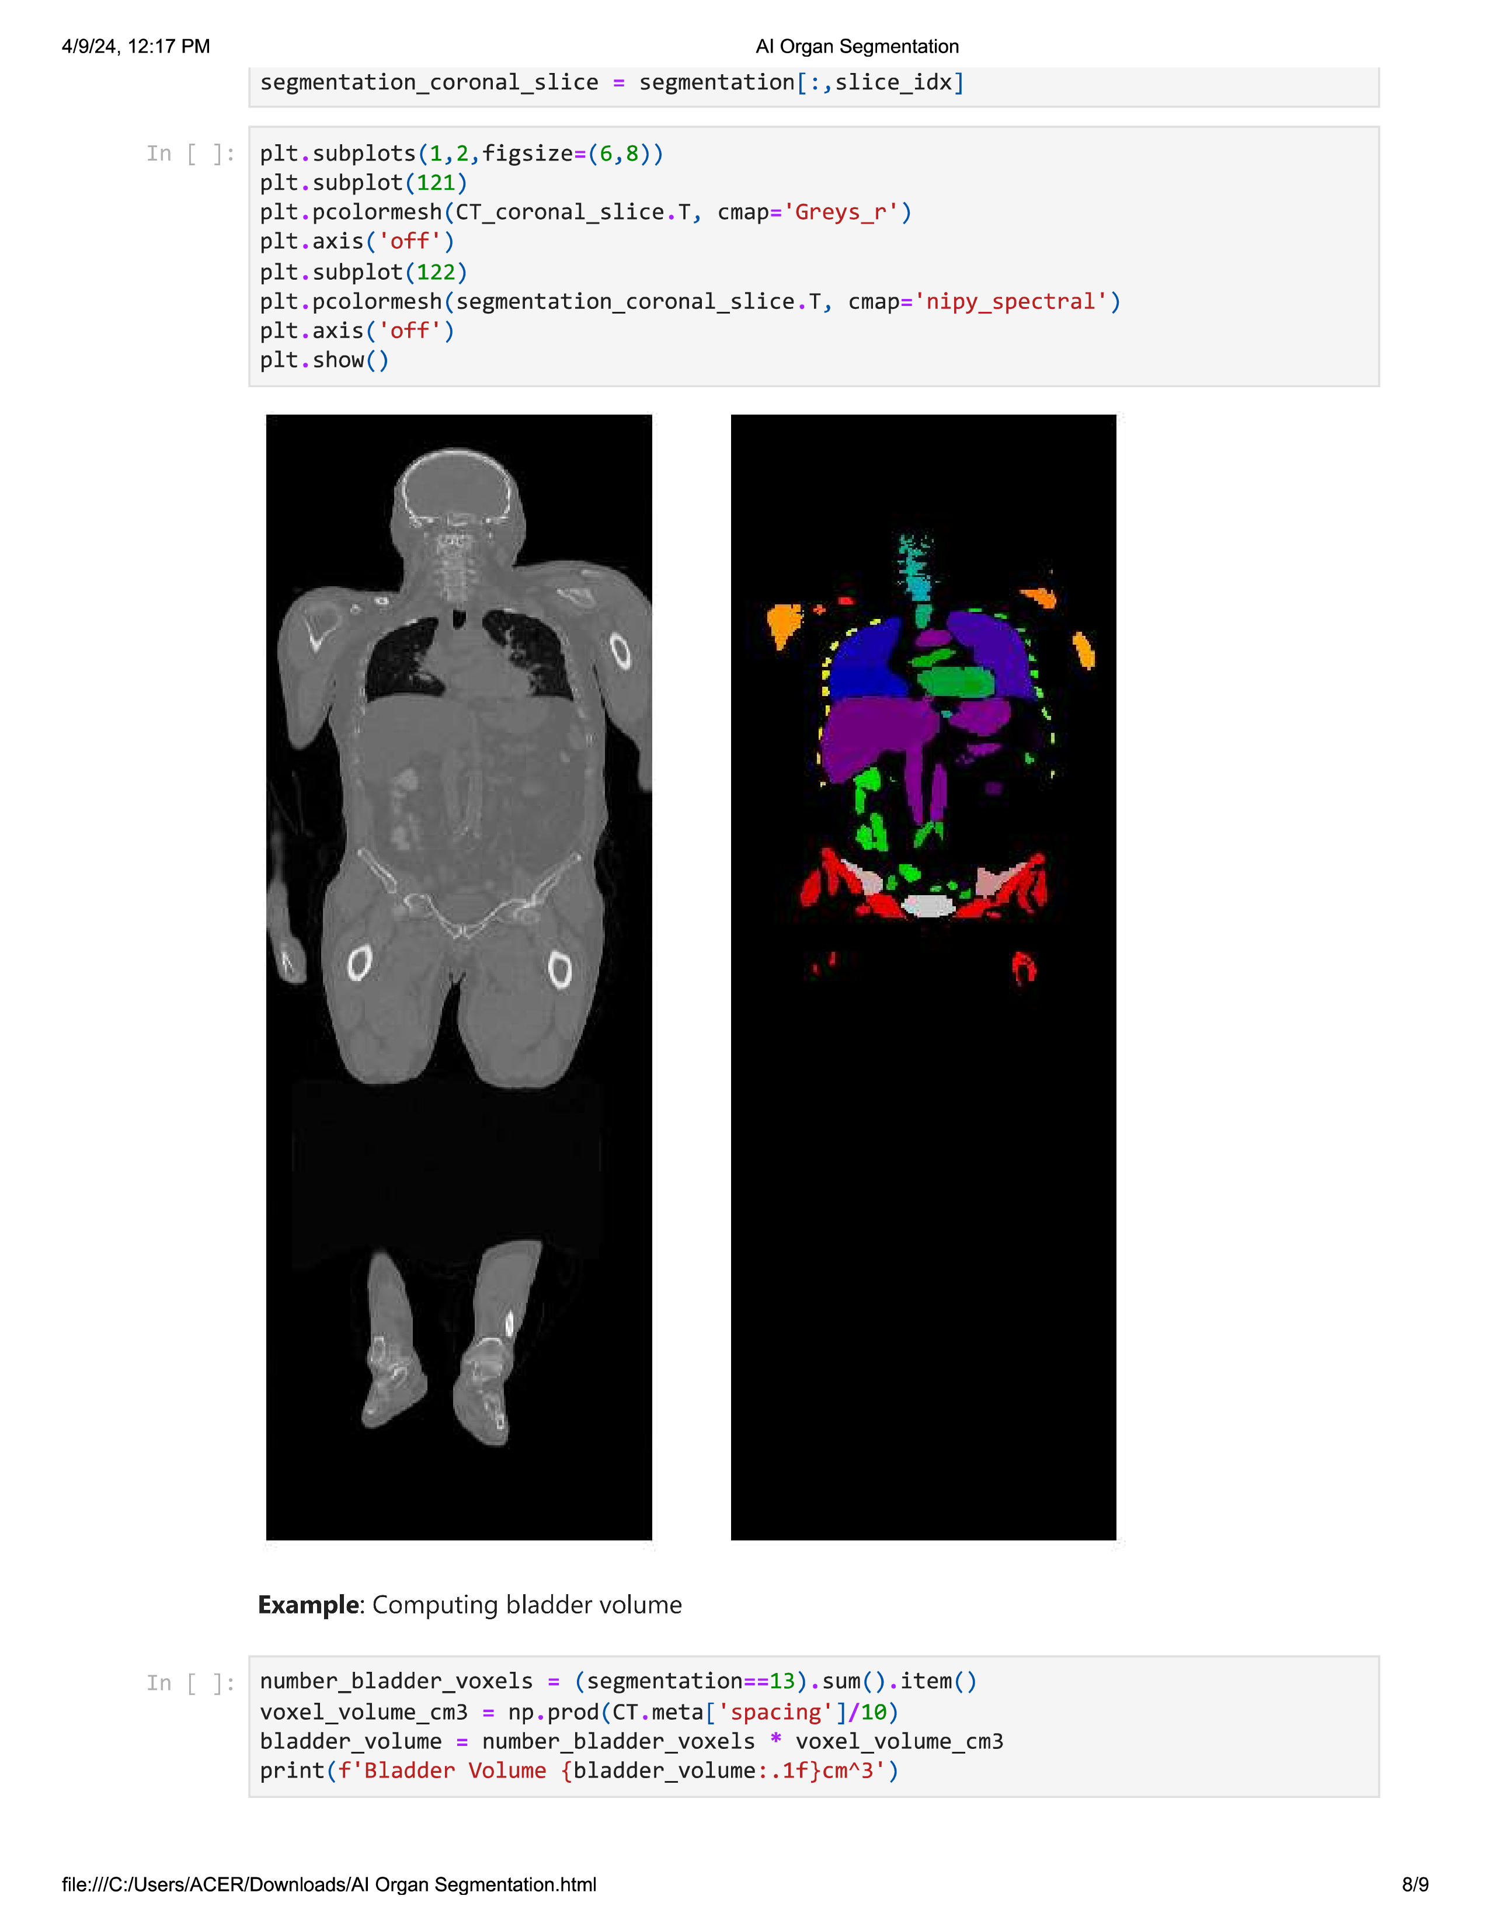The width and height of the screenshot is (1489, 1927).
Task: Click the file path in page footer
Action: 329,1884
